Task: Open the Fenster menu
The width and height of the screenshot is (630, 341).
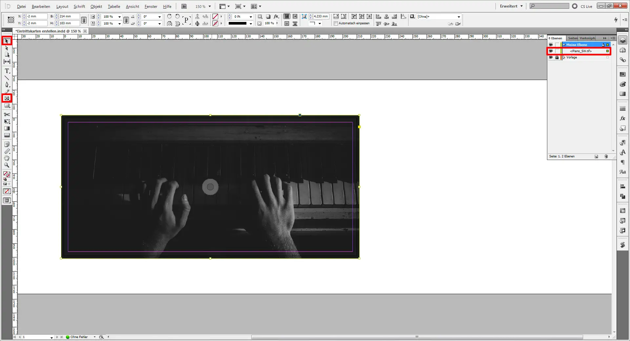Action: point(151,6)
